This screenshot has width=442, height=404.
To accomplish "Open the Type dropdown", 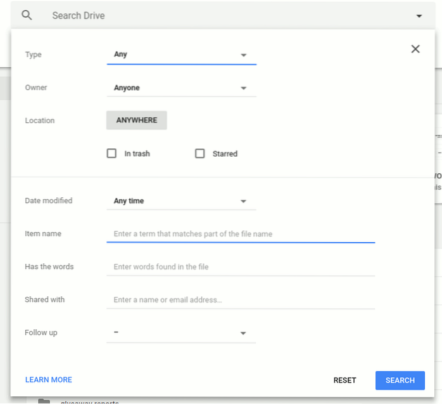I will click(181, 55).
